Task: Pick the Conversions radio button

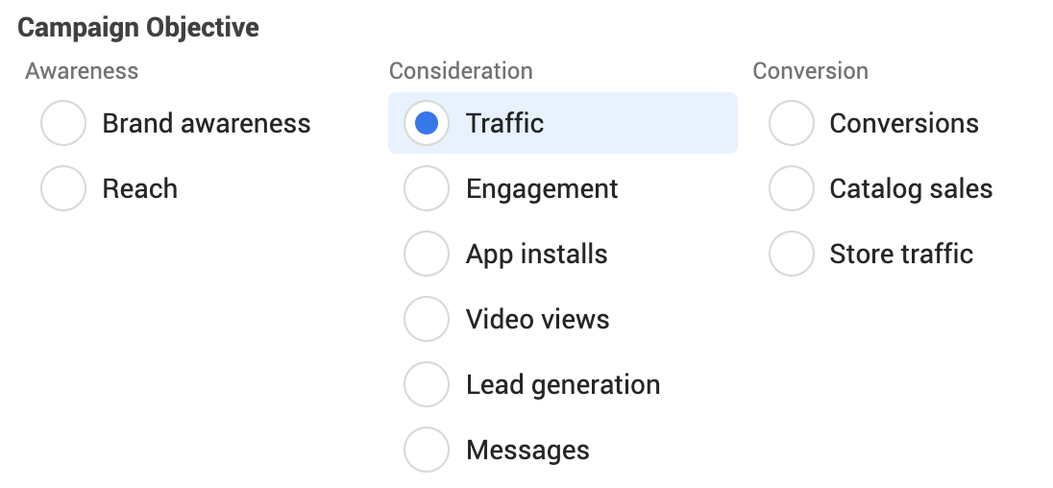Action: click(x=792, y=123)
